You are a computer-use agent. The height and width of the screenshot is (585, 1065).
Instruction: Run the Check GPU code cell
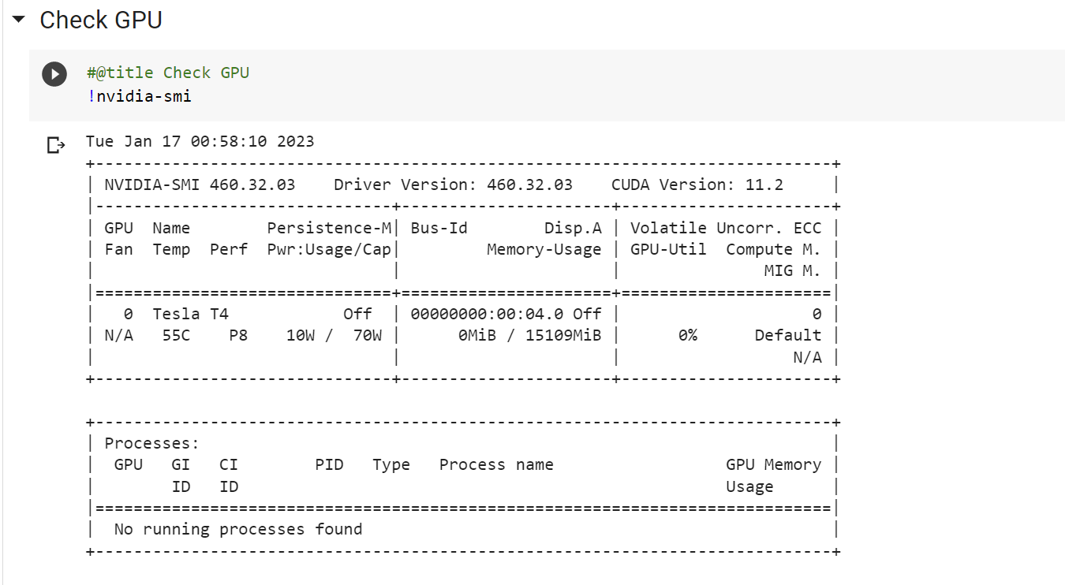click(x=54, y=74)
